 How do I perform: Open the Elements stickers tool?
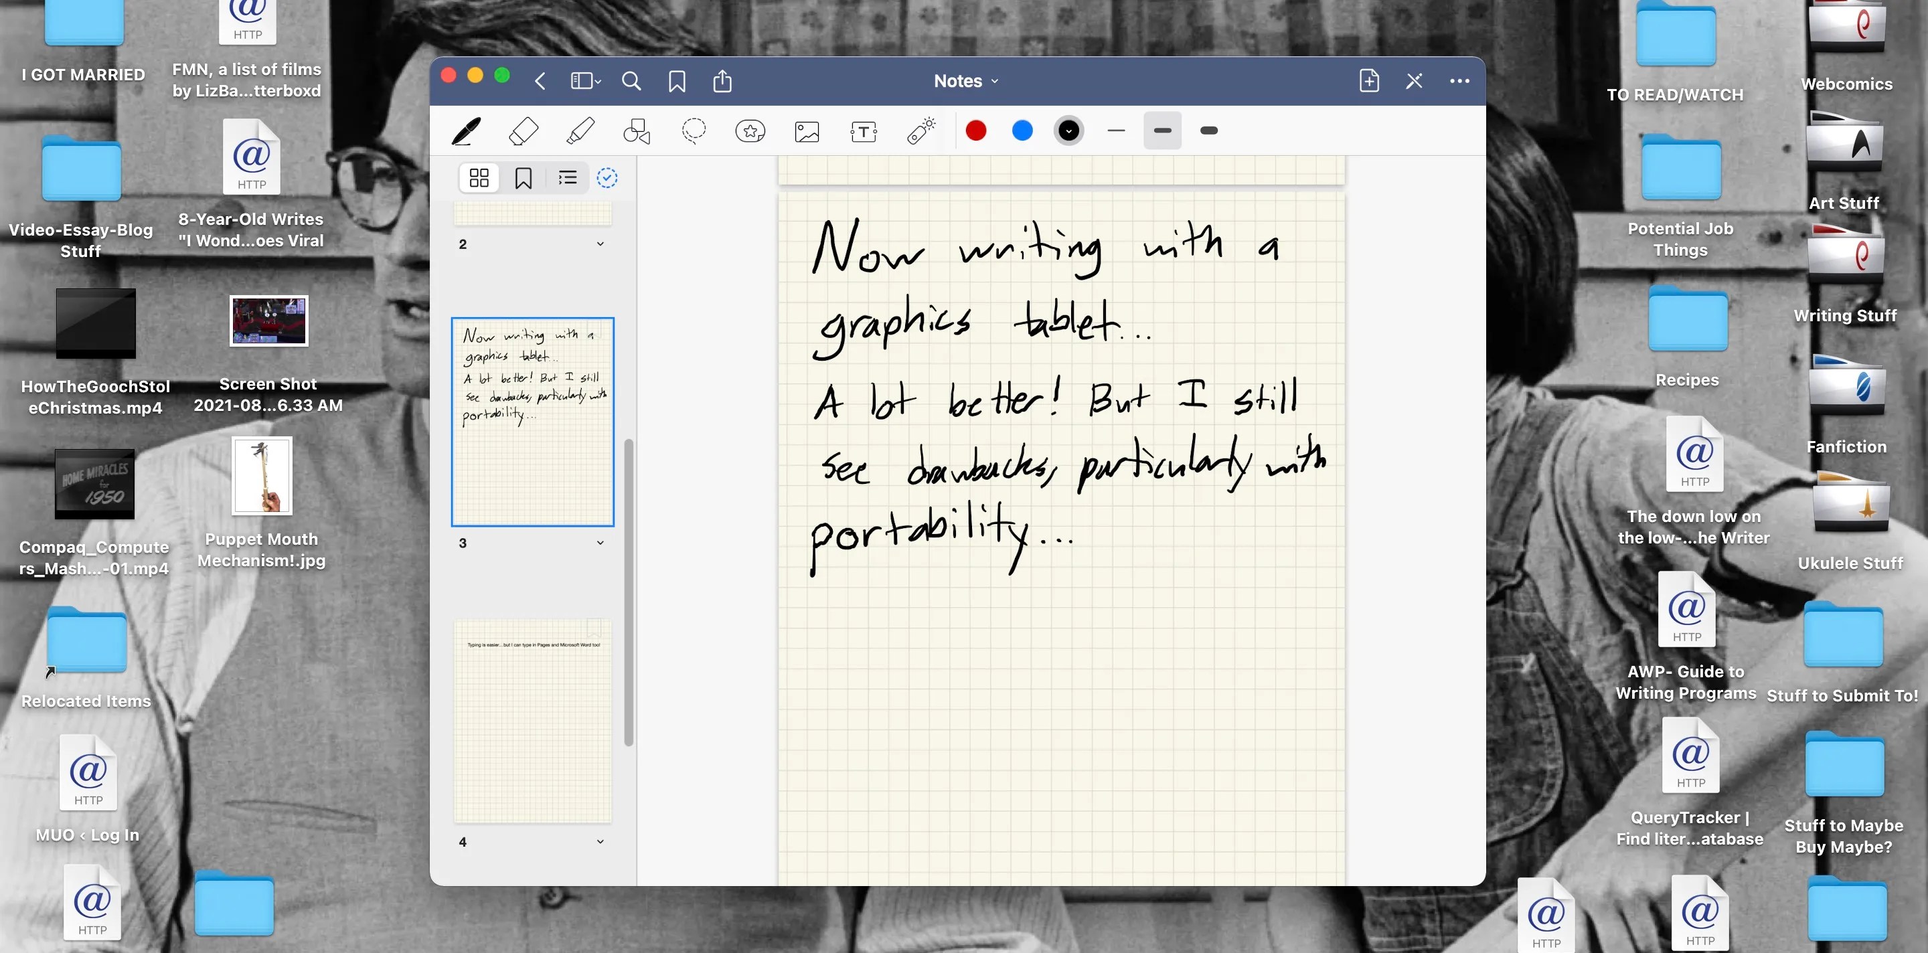click(x=750, y=131)
